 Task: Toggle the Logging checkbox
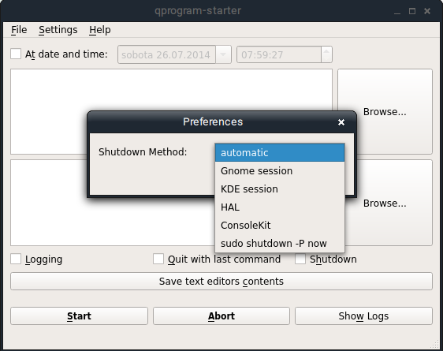(x=16, y=259)
